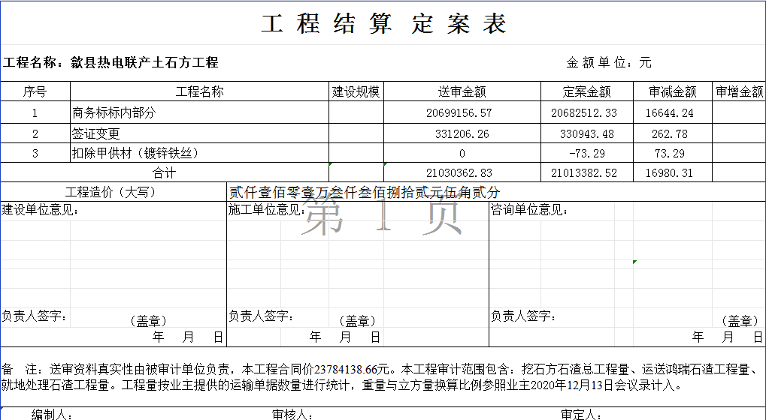Click the title cell 工程结算定案表
The width and height of the screenshot is (766, 420).
coord(383,24)
